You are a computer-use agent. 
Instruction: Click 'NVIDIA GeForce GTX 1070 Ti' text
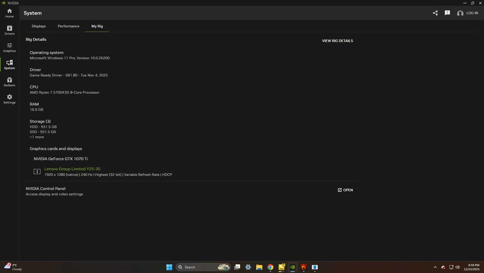point(61,159)
